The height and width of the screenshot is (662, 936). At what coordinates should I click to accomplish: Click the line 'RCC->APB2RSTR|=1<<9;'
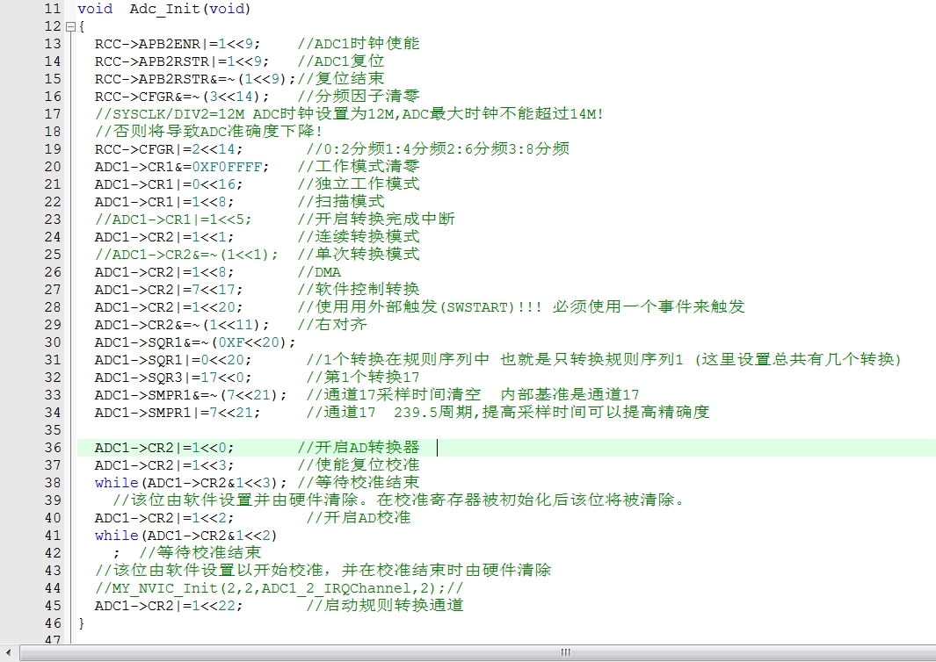tap(182, 61)
